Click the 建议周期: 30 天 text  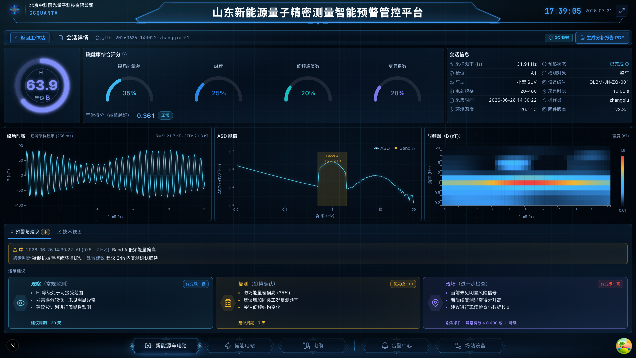[46, 323]
